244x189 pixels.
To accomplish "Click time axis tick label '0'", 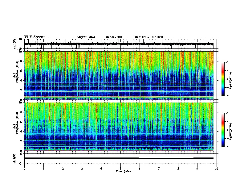I will [24, 169].
